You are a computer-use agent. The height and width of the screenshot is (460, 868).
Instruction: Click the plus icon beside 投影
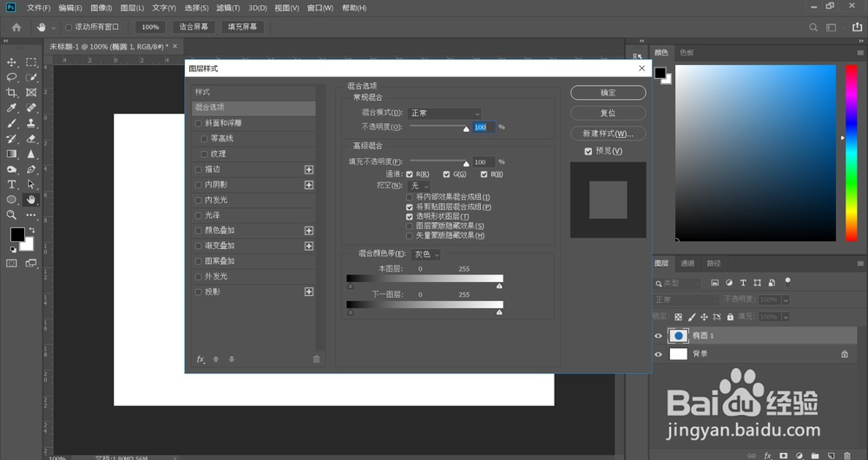309,292
